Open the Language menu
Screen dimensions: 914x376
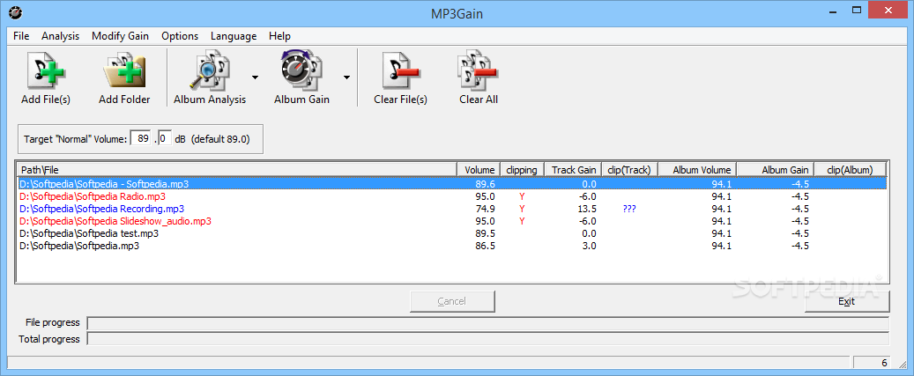[234, 36]
